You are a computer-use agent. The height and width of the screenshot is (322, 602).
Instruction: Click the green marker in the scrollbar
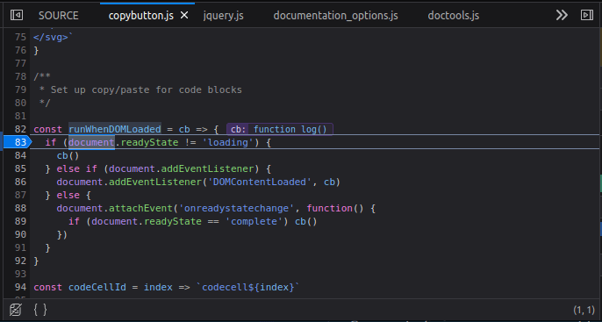click(600, 183)
